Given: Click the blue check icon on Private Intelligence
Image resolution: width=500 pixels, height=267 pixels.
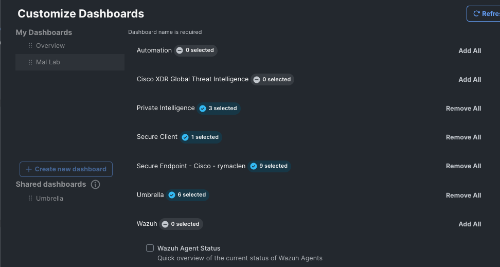Looking at the screenshot, I should coord(202,109).
